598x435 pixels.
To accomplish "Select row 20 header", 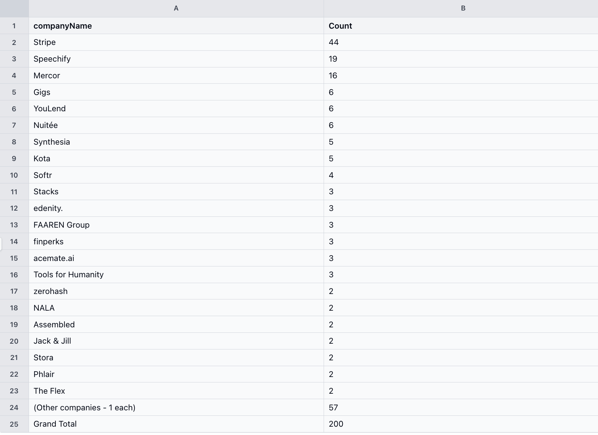I will click(x=14, y=341).
